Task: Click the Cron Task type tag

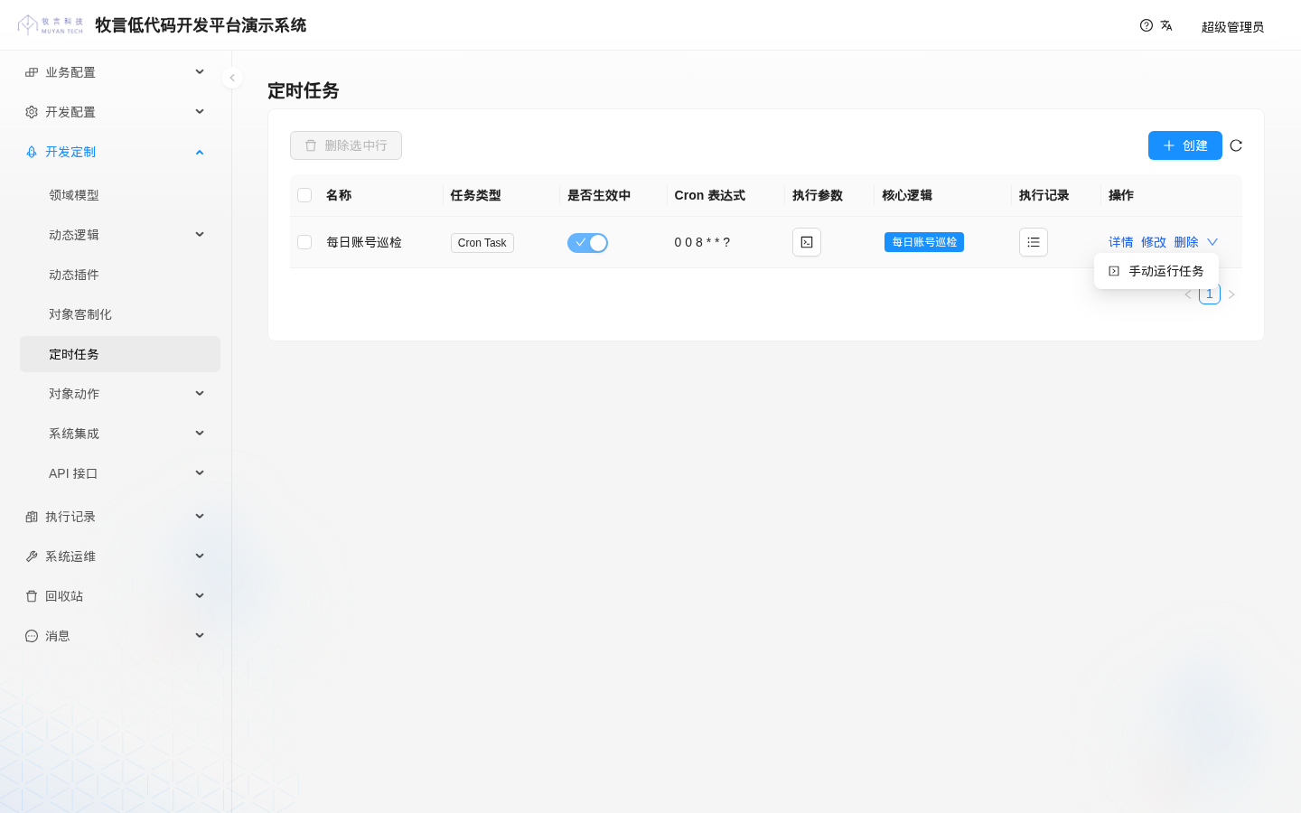Action: pyautogui.click(x=482, y=243)
